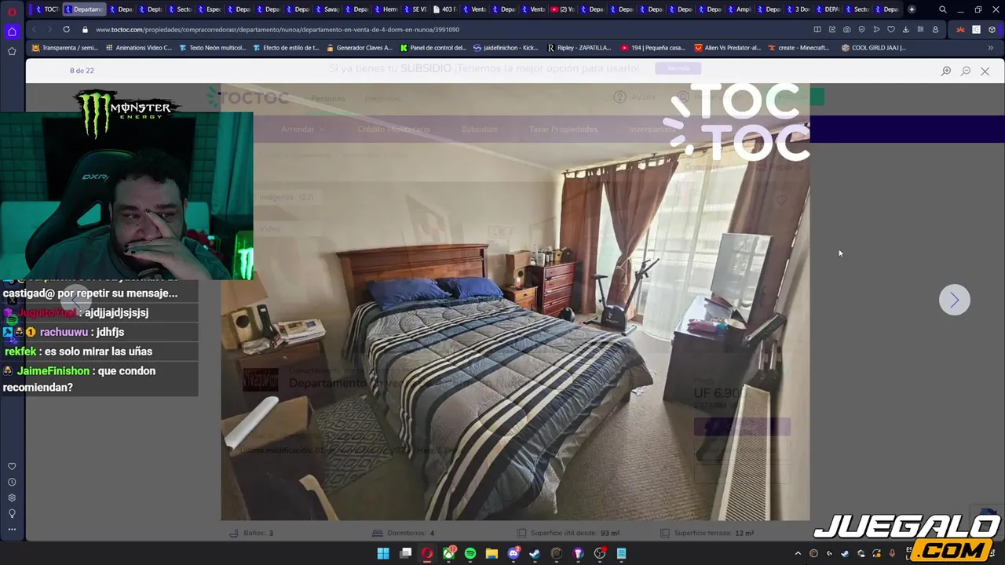
Task: Open Spotify on the taskbar
Action: click(x=470, y=553)
